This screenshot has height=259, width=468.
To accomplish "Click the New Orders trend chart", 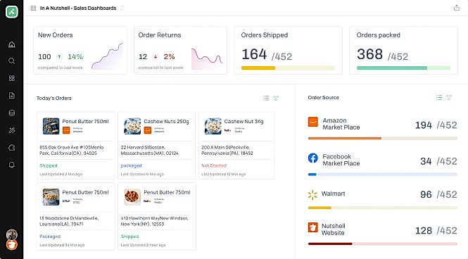I will 107,56.
